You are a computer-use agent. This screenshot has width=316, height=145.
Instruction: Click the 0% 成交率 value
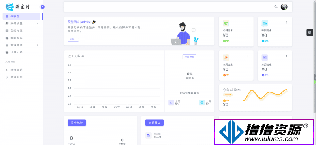[190, 73]
